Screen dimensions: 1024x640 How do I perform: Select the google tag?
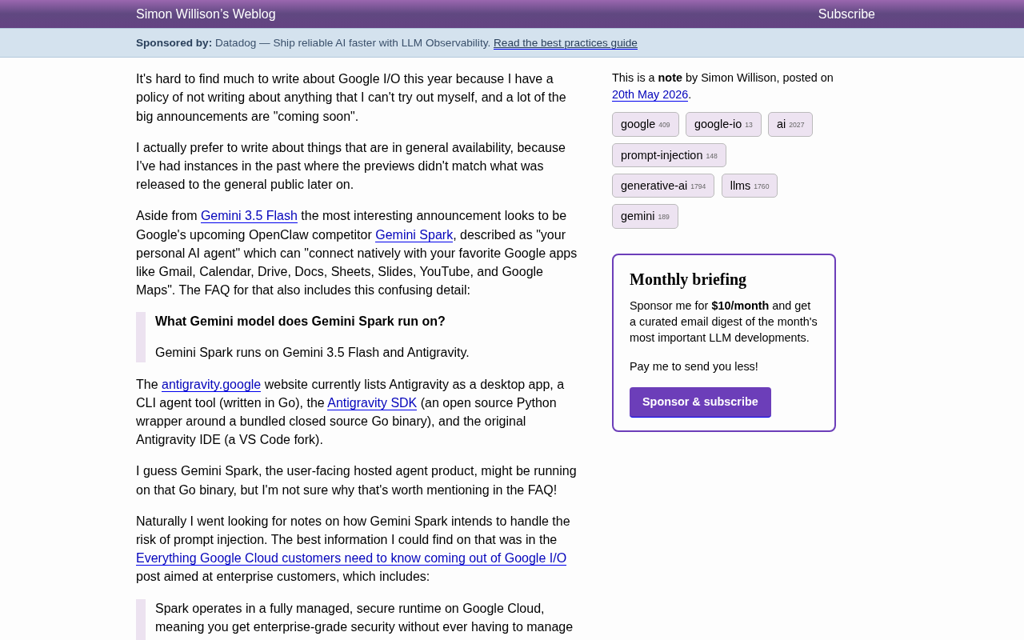pos(646,124)
